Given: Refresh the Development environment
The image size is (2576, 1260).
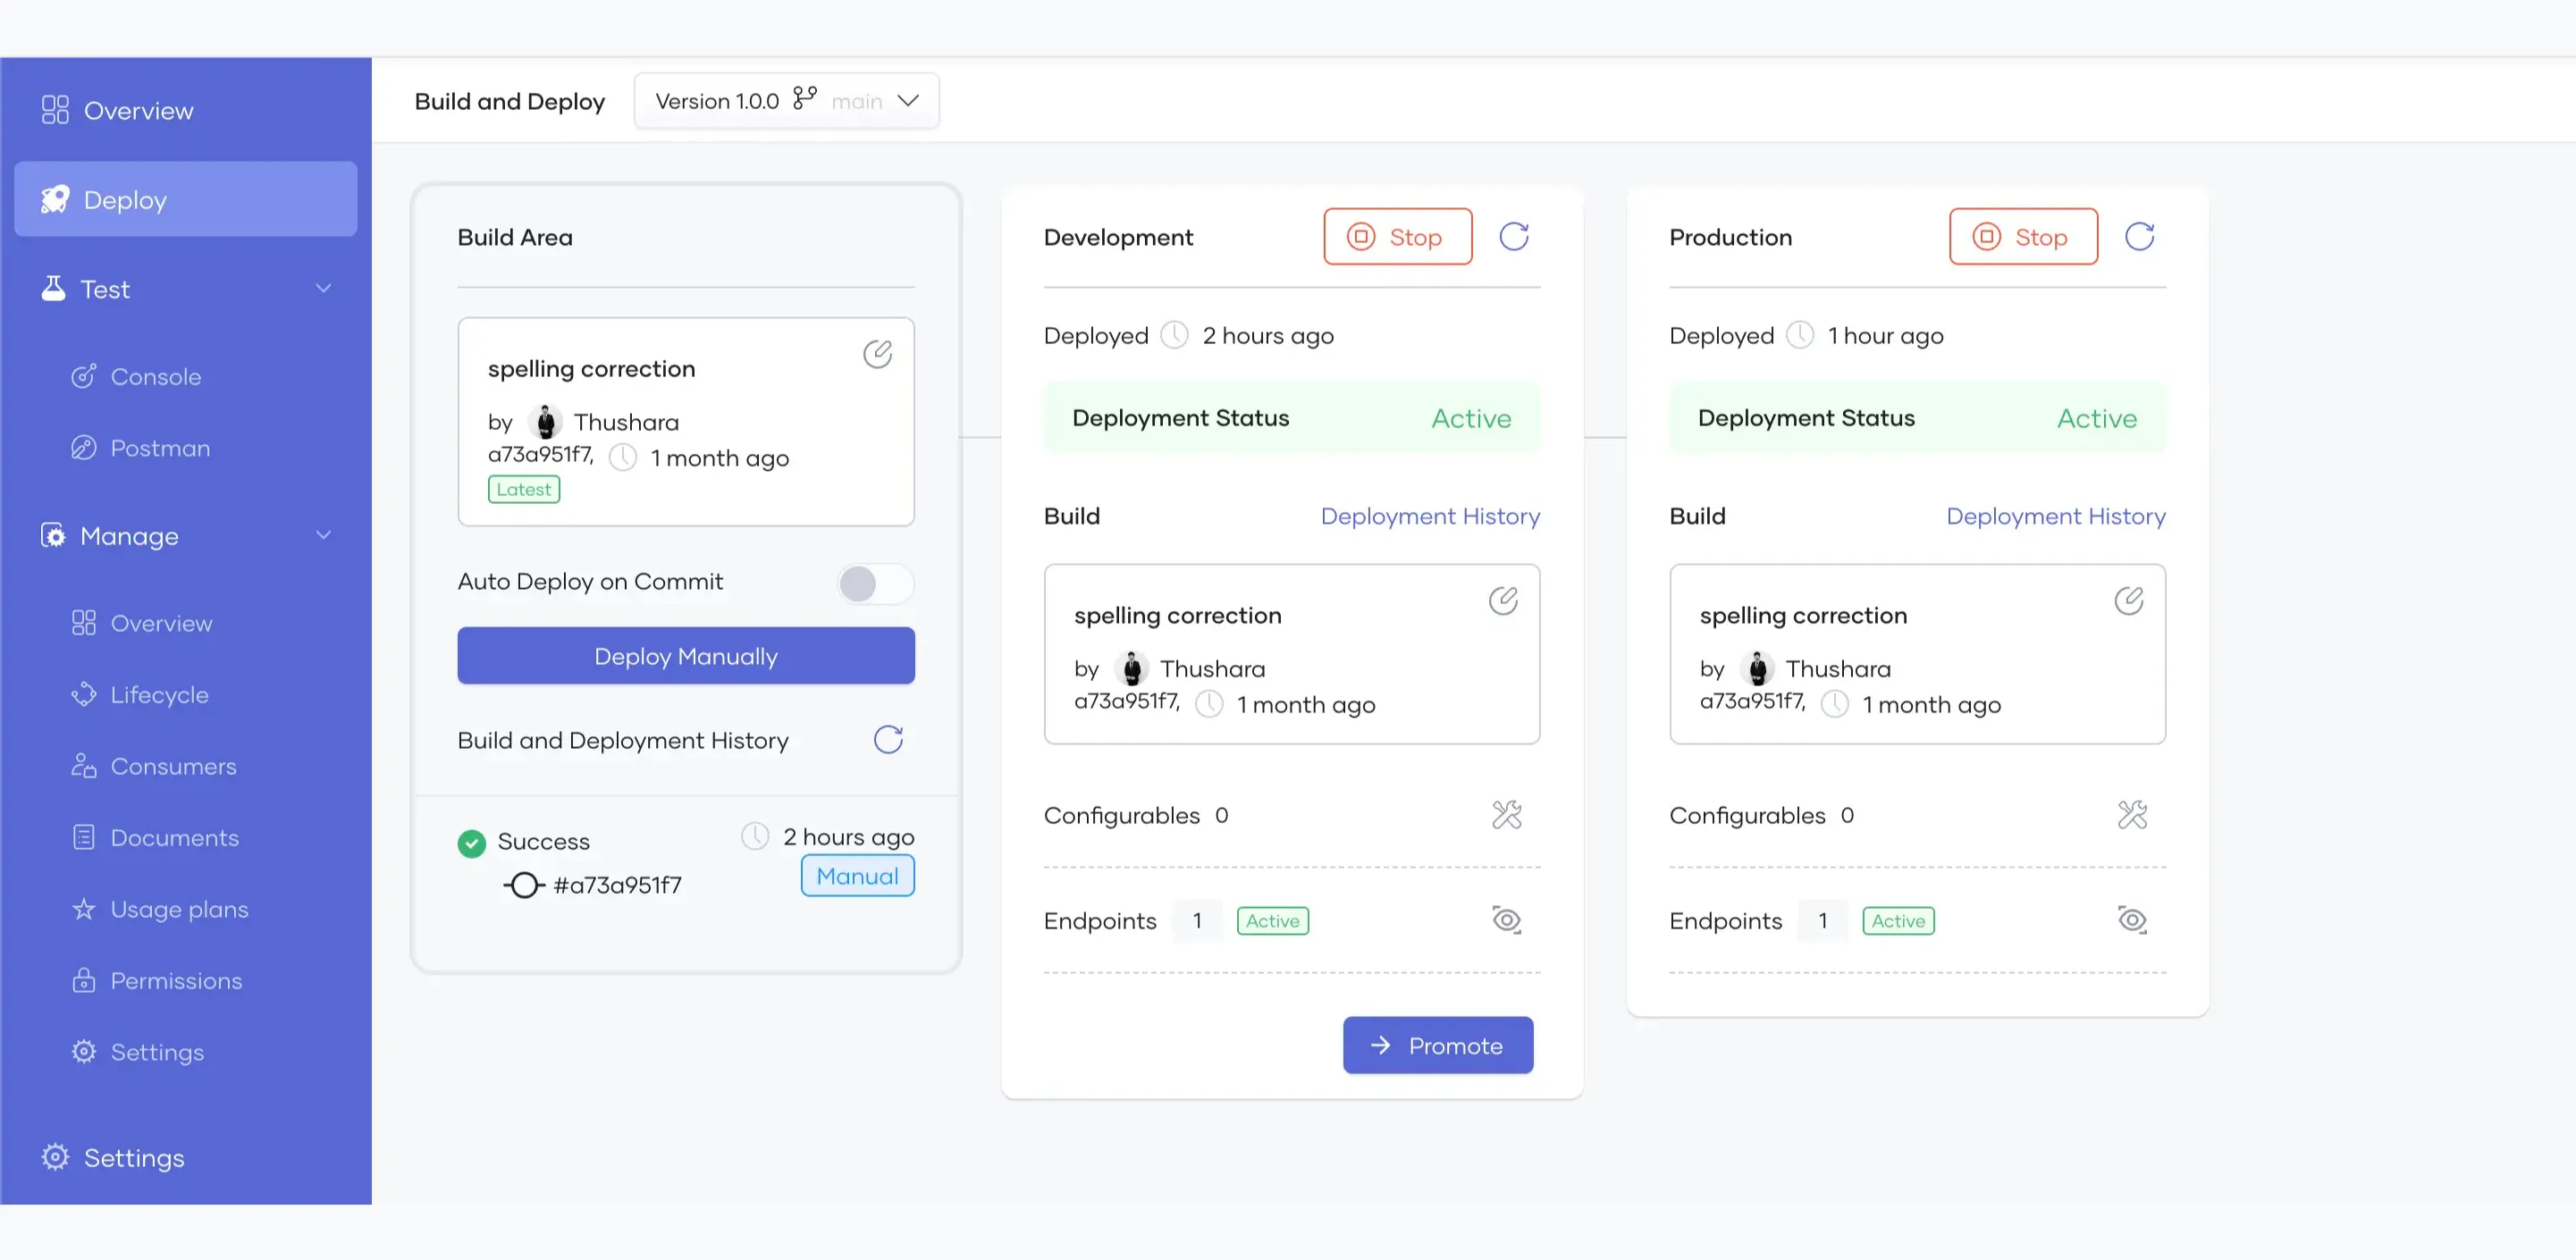Looking at the screenshot, I should pos(1514,236).
